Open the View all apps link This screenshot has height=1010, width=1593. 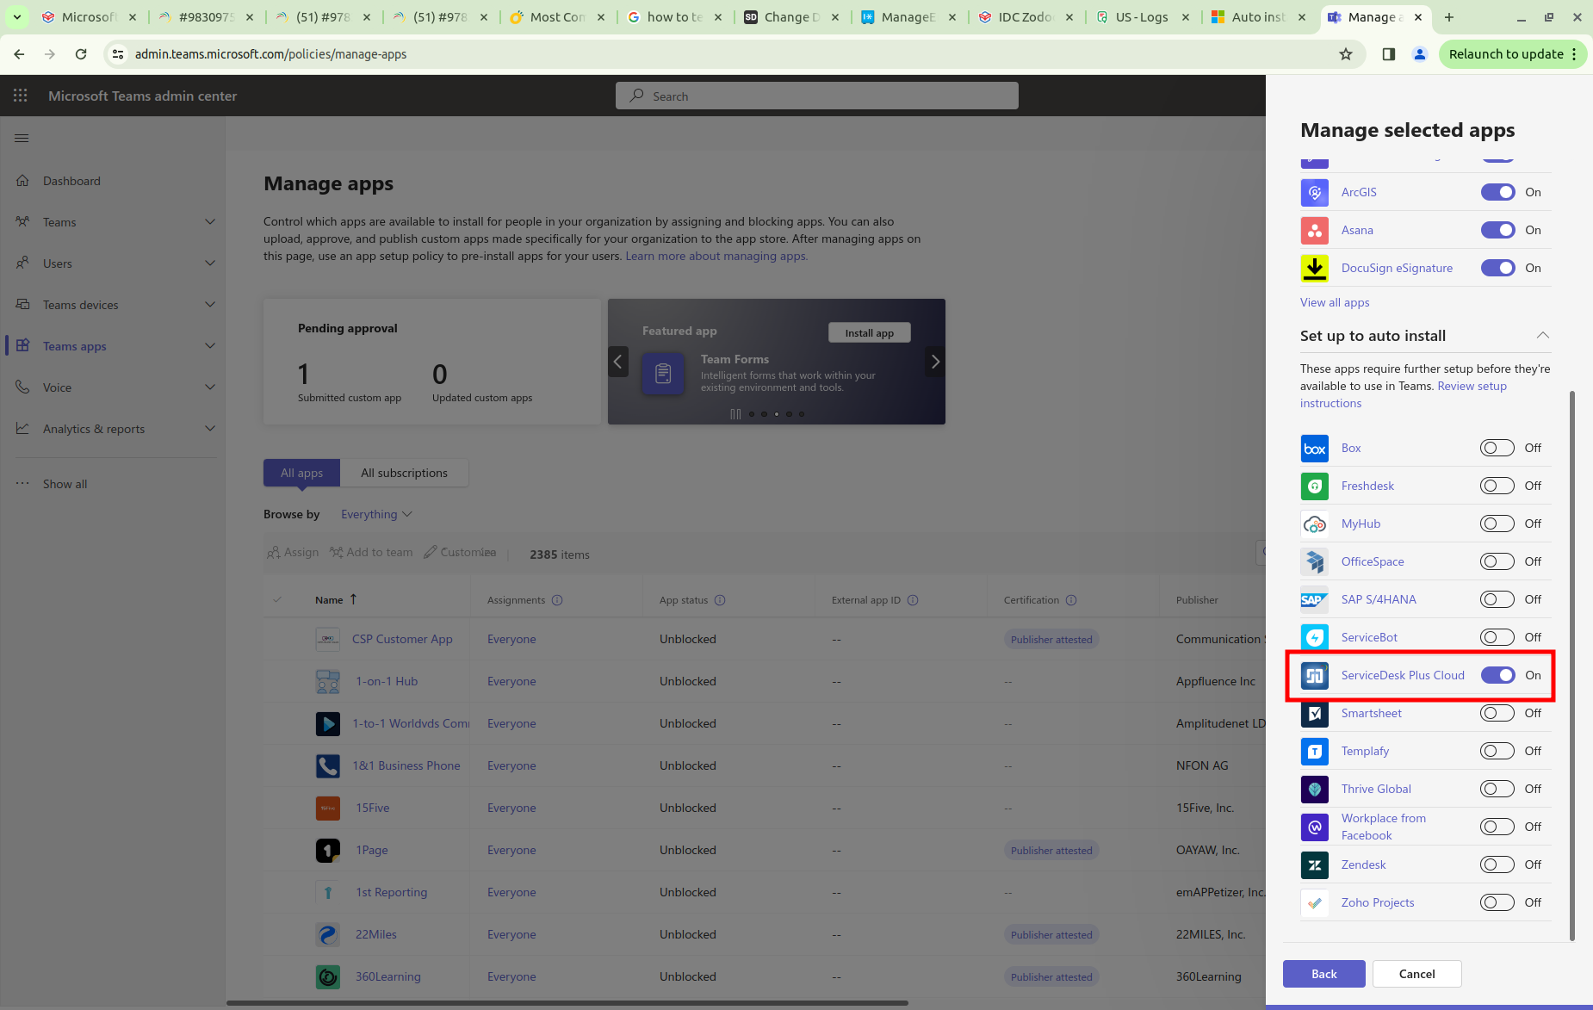[1335, 302]
